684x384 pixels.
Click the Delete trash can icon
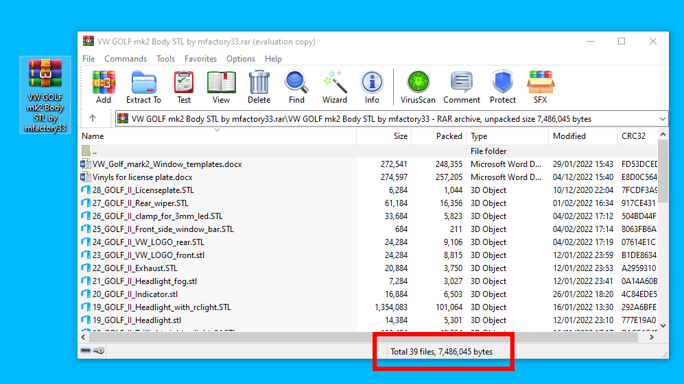pyautogui.click(x=259, y=87)
